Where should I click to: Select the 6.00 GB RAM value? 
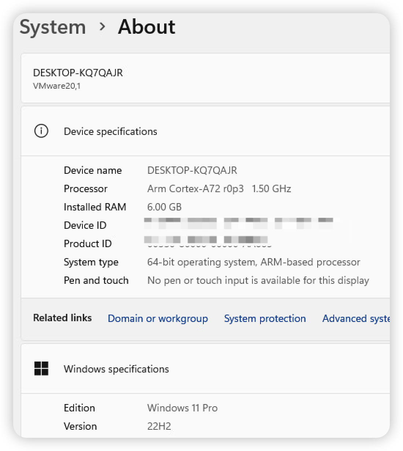click(x=164, y=207)
